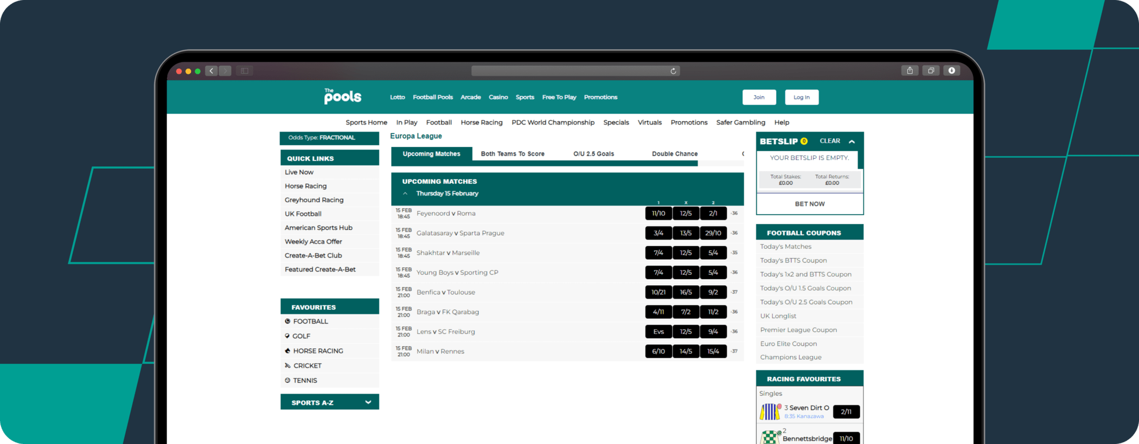The width and height of the screenshot is (1139, 444).
Task: Click The Pools logo
Action: point(343,96)
